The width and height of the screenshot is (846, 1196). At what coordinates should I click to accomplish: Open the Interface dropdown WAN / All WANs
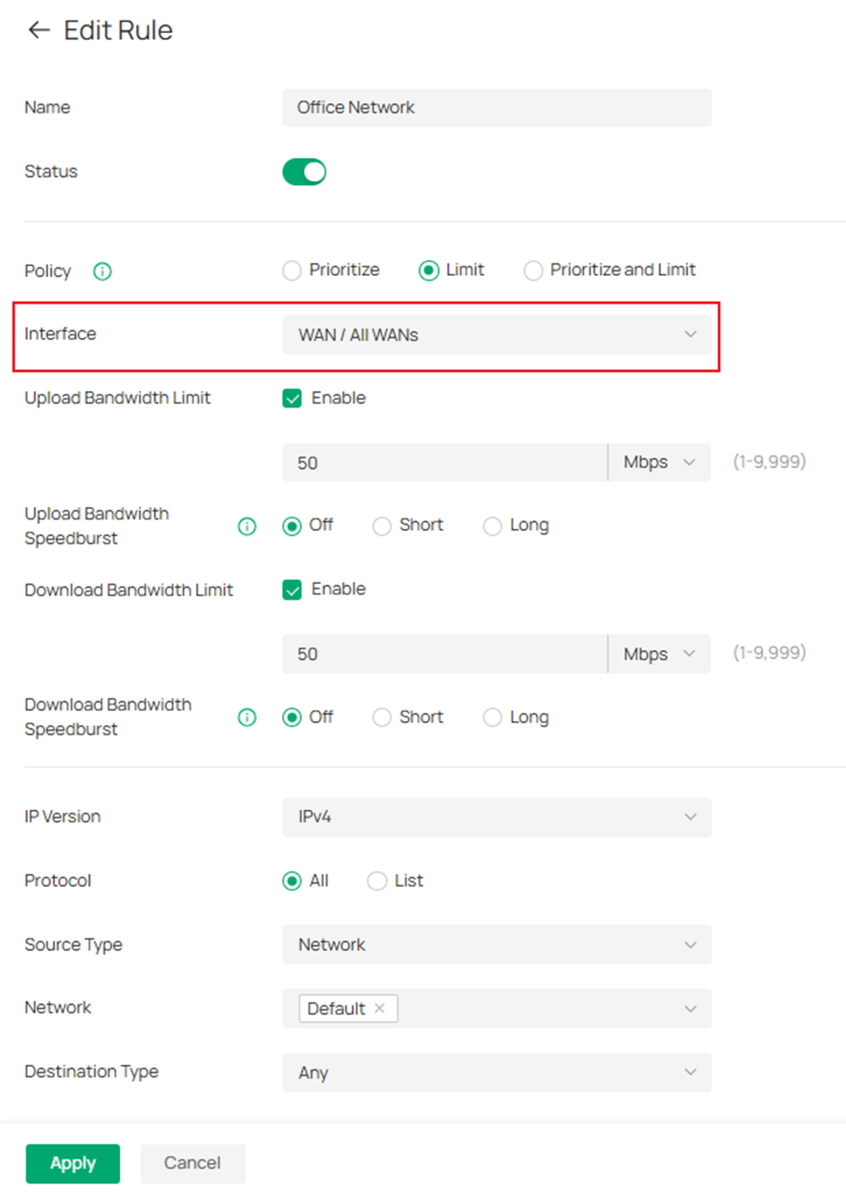(x=497, y=335)
